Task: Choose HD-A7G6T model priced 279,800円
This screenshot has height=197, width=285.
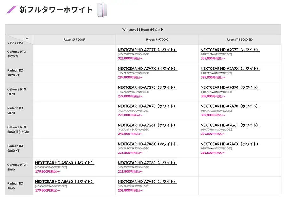Action: point(230,125)
